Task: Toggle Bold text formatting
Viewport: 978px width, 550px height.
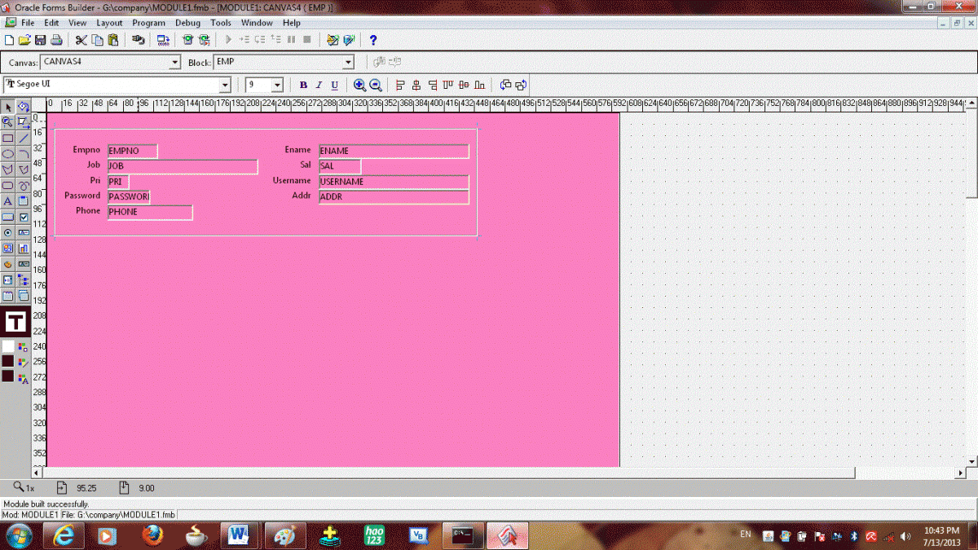Action: click(303, 85)
